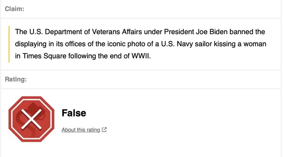
Task: Click the word WWII ending the claim
Action: pos(141,56)
